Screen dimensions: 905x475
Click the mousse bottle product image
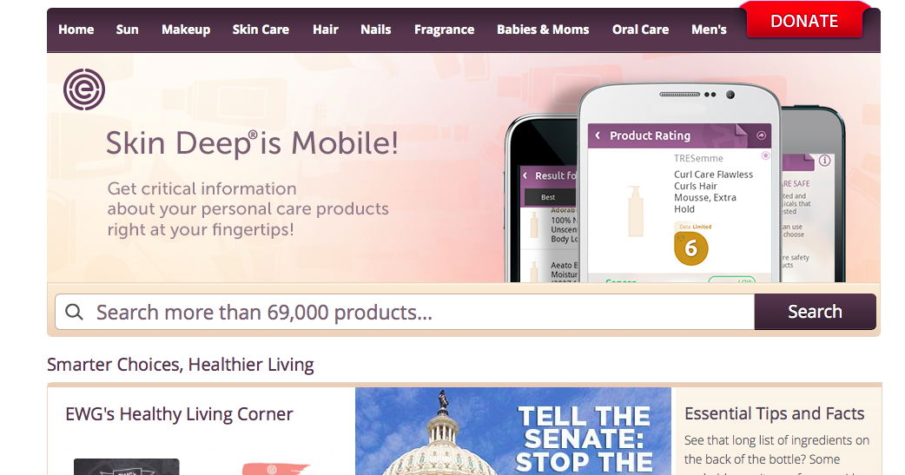coord(636,211)
